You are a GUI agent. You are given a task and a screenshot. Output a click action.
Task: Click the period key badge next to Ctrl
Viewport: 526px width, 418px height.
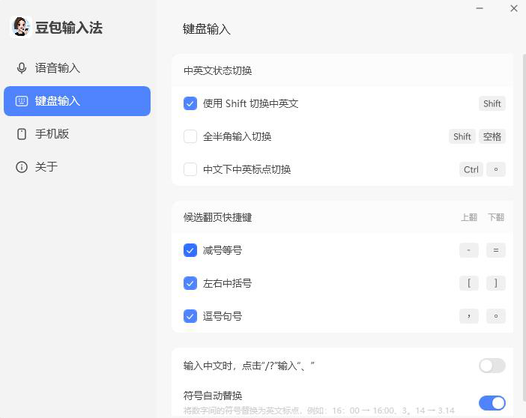click(x=496, y=169)
